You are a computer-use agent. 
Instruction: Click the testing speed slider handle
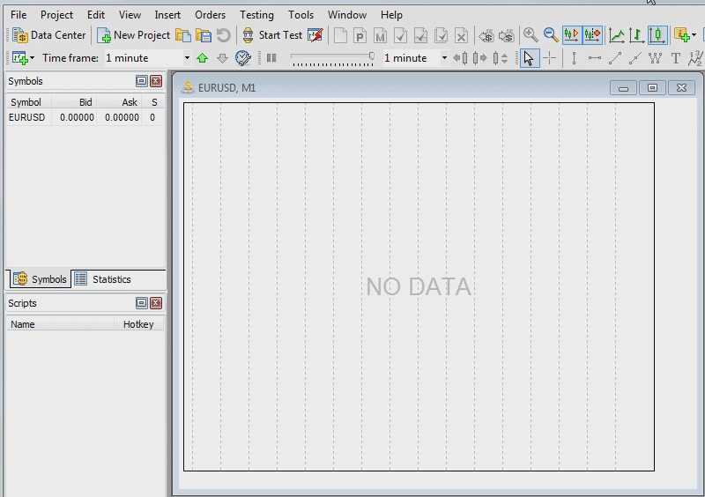(372, 56)
